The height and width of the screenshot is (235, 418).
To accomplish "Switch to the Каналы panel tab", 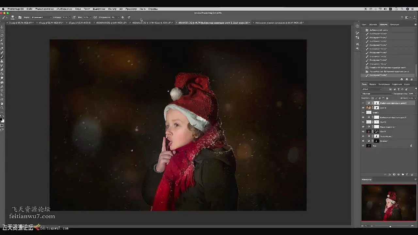I will click(373, 84).
